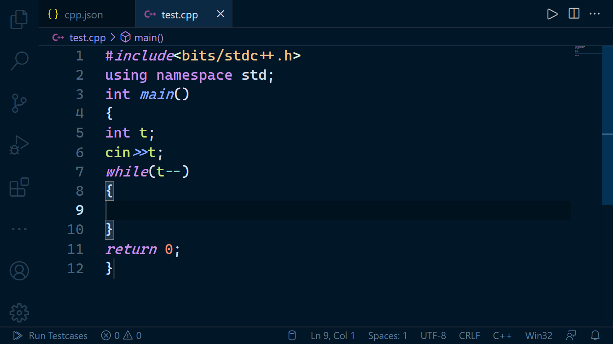Open the Extensions view
The image size is (613, 344).
point(19,187)
